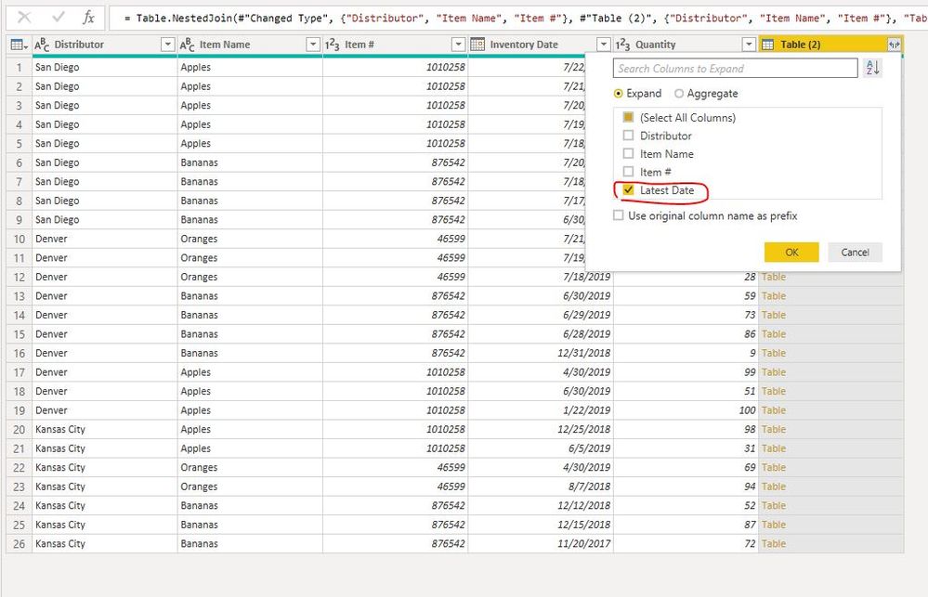
Task: Select row number 1
Action: click(19, 68)
